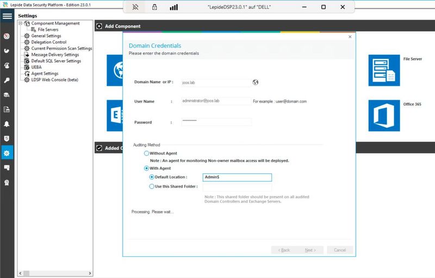The image size is (435, 278).
Task: Click the Component Management tree label
Action: click(55, 23)
